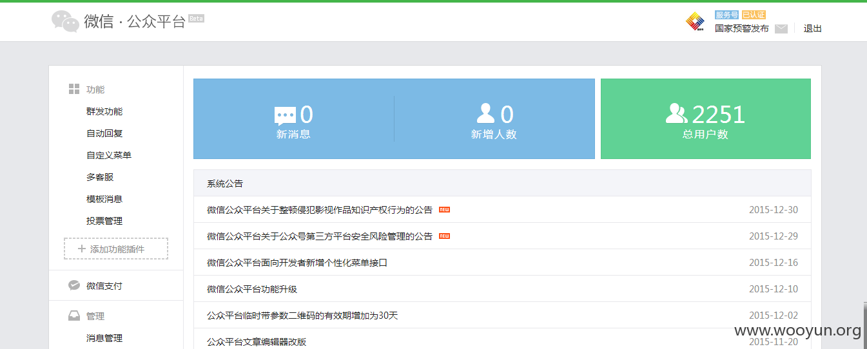Go to 多客服 in the sidebar
867x349 pixels.
click(x=100, y=177)
